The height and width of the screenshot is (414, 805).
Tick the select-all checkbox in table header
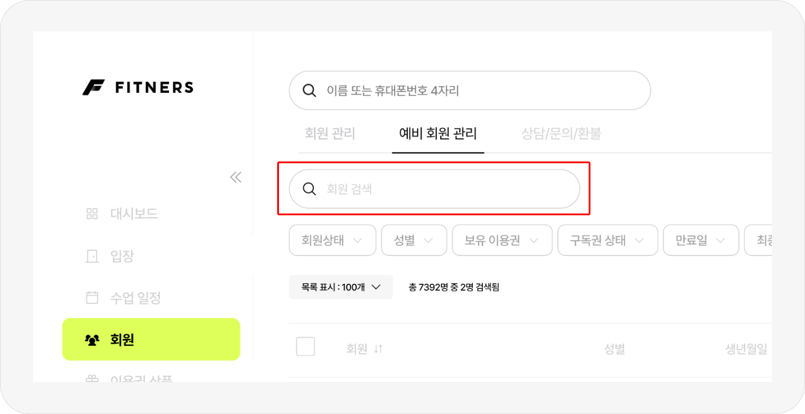tap(306, 347)
